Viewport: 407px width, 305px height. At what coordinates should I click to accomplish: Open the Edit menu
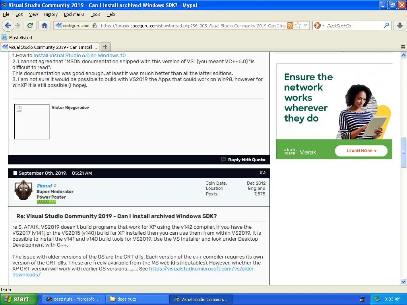(x=19, y=14)
